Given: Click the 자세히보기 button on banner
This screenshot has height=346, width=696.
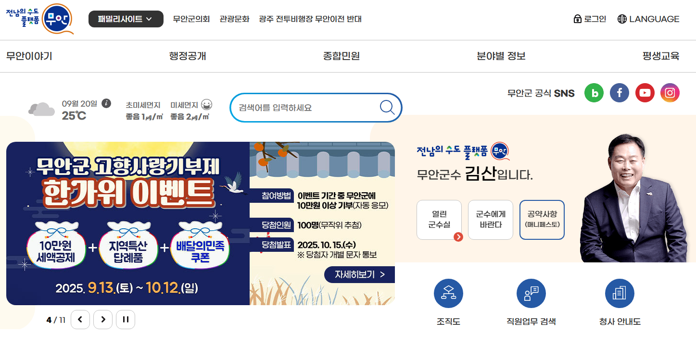Looking at the screenshot, I should click(360, 274).
